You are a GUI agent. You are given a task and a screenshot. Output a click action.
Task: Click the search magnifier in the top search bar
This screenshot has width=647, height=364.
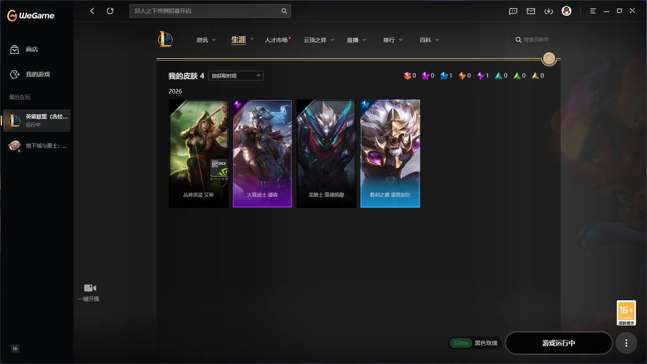[x=284, y=11]
